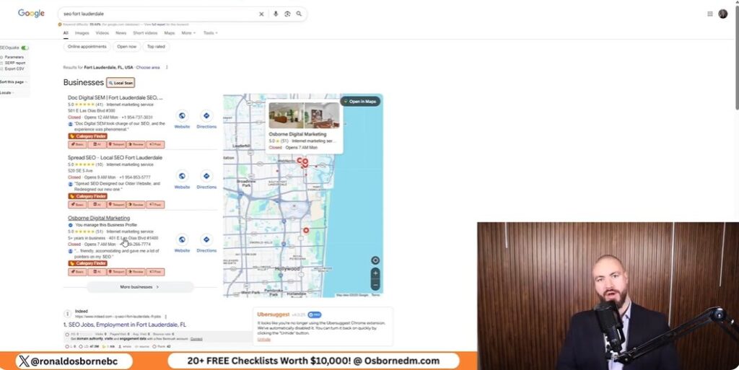
Task: Click the red map pin near Hollywood
Action: click(x=306, y=230)
